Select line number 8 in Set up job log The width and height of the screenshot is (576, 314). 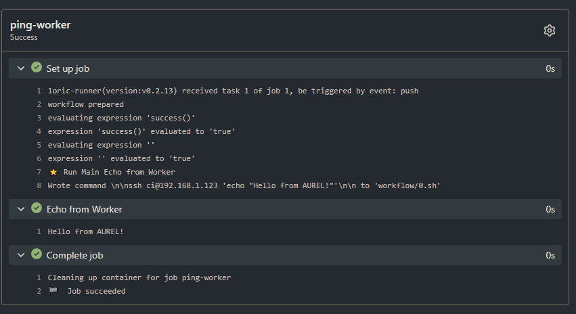[x=39, y=185]
